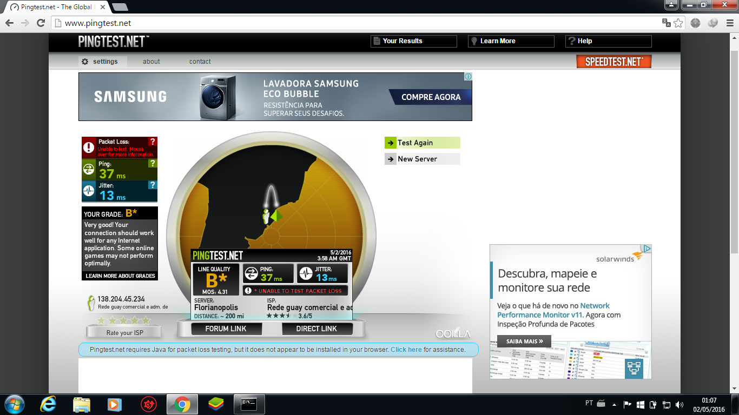Viewport: 739px width, 415px height.
Task: Click the green server marker on map
Action: (x=277, y=216)
